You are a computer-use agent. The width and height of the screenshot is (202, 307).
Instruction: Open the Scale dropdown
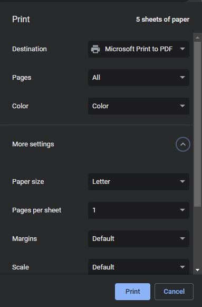click(x=139, y=267)
